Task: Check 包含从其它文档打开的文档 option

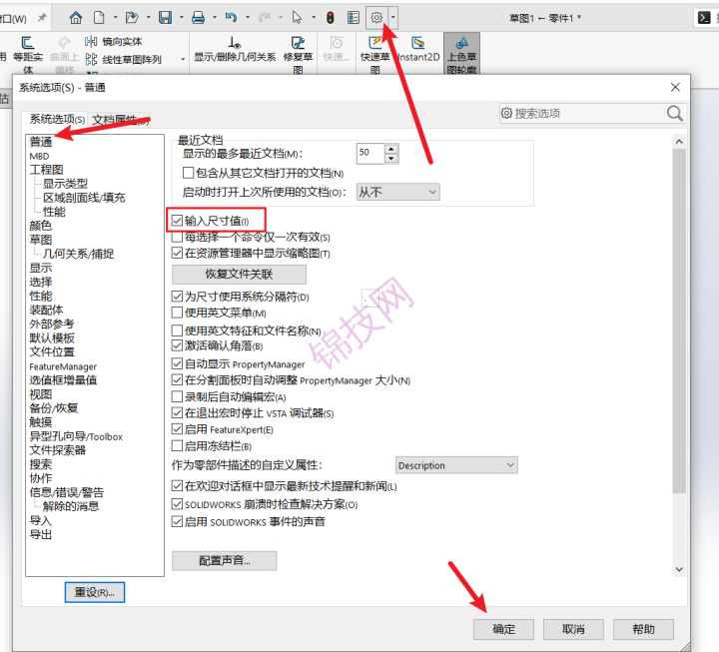Action: pos(188,173)
